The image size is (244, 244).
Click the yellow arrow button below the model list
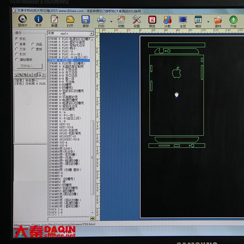[x=92, y=219]
